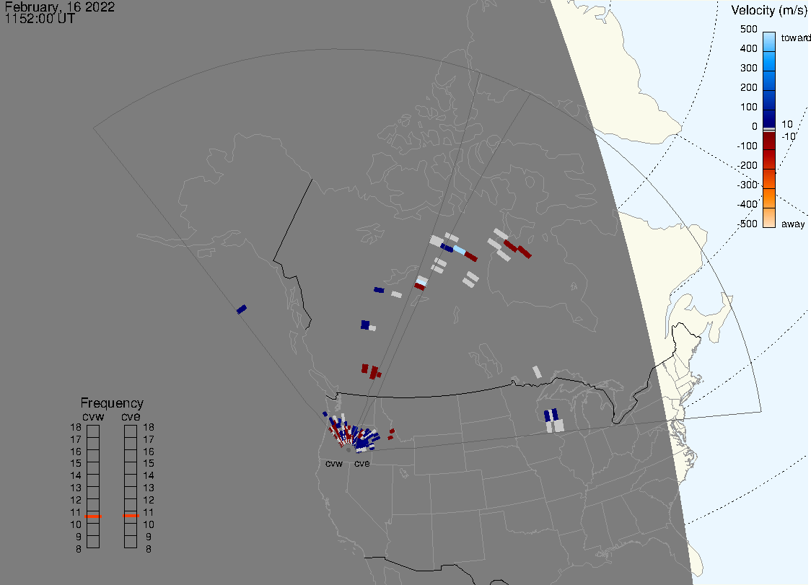This screenshot has height=585, width=811.
Task: Click the "11" label right of cve bar
Action: pyautogui.click(x=149, y=513)
